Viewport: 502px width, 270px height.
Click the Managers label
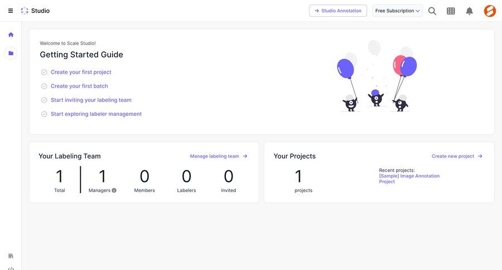tap(99, 190)
